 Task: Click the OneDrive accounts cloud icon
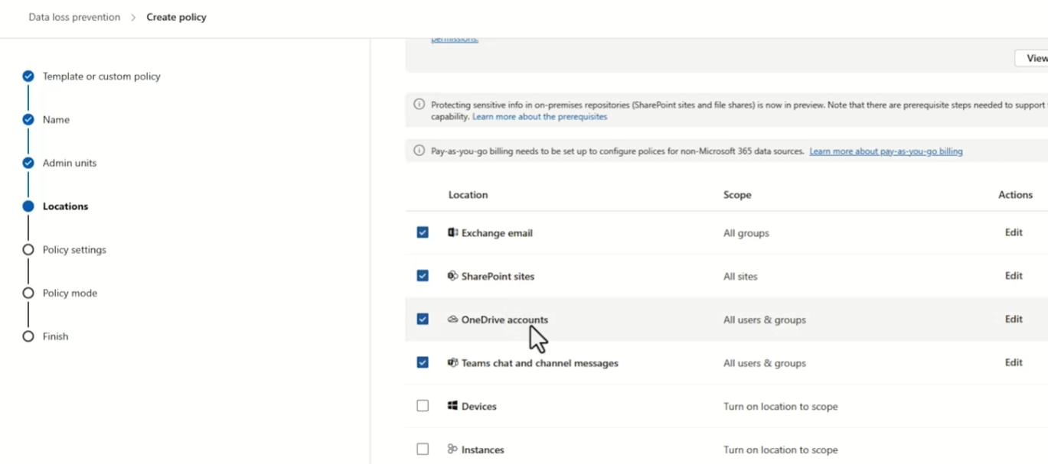pyautogui.click(x=452, y=320)
